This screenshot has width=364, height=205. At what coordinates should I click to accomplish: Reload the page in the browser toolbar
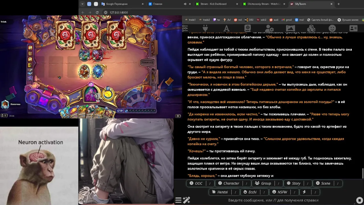click(97, 13)
